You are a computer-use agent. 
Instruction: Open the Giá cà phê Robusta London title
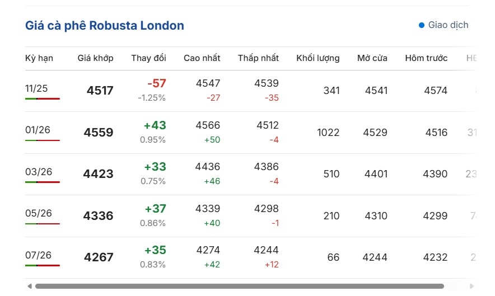point(105,26)
